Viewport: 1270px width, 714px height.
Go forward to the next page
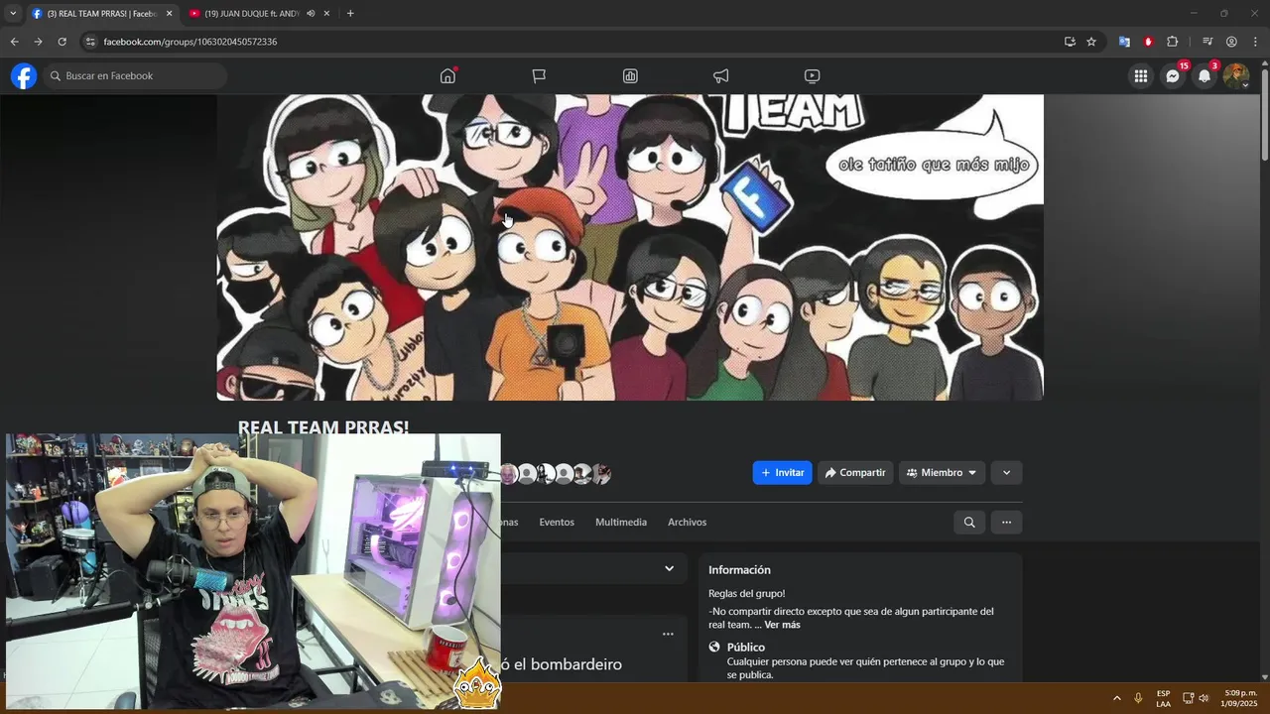pyautogui.click(x=38, y=42)
